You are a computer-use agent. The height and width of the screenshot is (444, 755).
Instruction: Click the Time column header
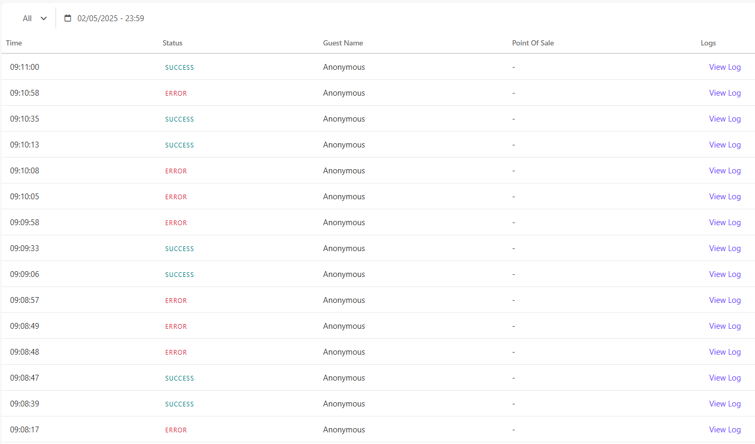(14, 43)
